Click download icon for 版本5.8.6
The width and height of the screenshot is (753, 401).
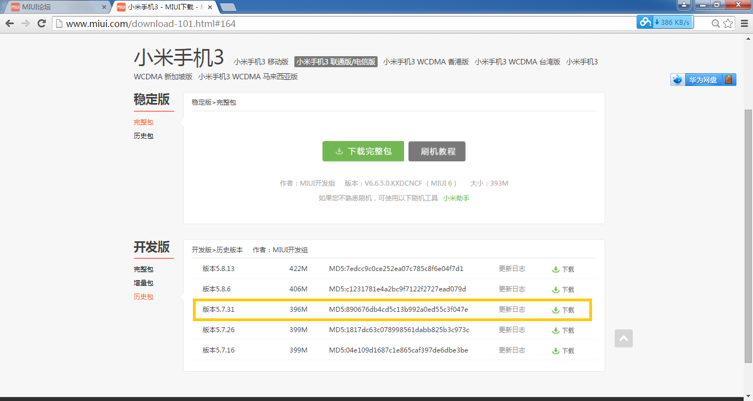pos(563,289)
